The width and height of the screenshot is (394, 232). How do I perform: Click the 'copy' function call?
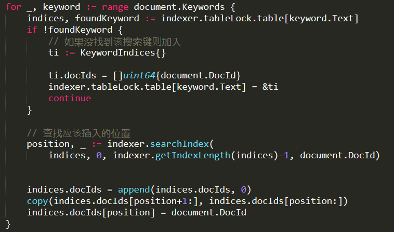[x=37, y=201]
